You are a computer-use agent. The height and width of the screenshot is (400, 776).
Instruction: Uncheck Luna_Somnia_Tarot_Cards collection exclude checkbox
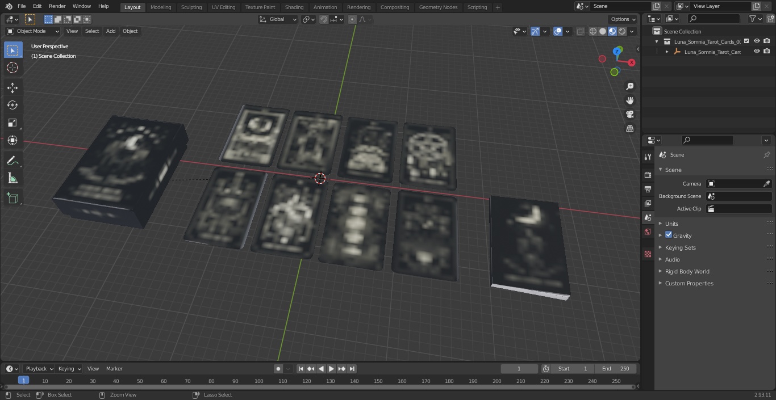click(746, 41)
